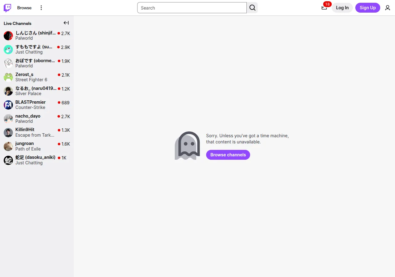This screenshot has width=395, height=277.
Task: Click the Sign Up button
Action: pyautogui.click(x=368, y=8)
